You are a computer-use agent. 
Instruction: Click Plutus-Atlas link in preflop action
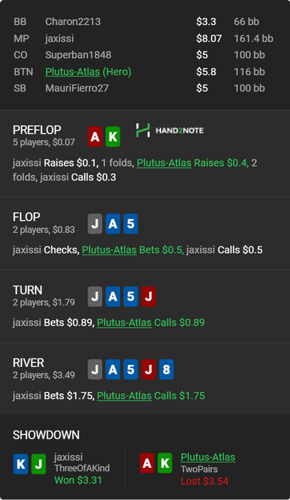click(x=164, y=163)
